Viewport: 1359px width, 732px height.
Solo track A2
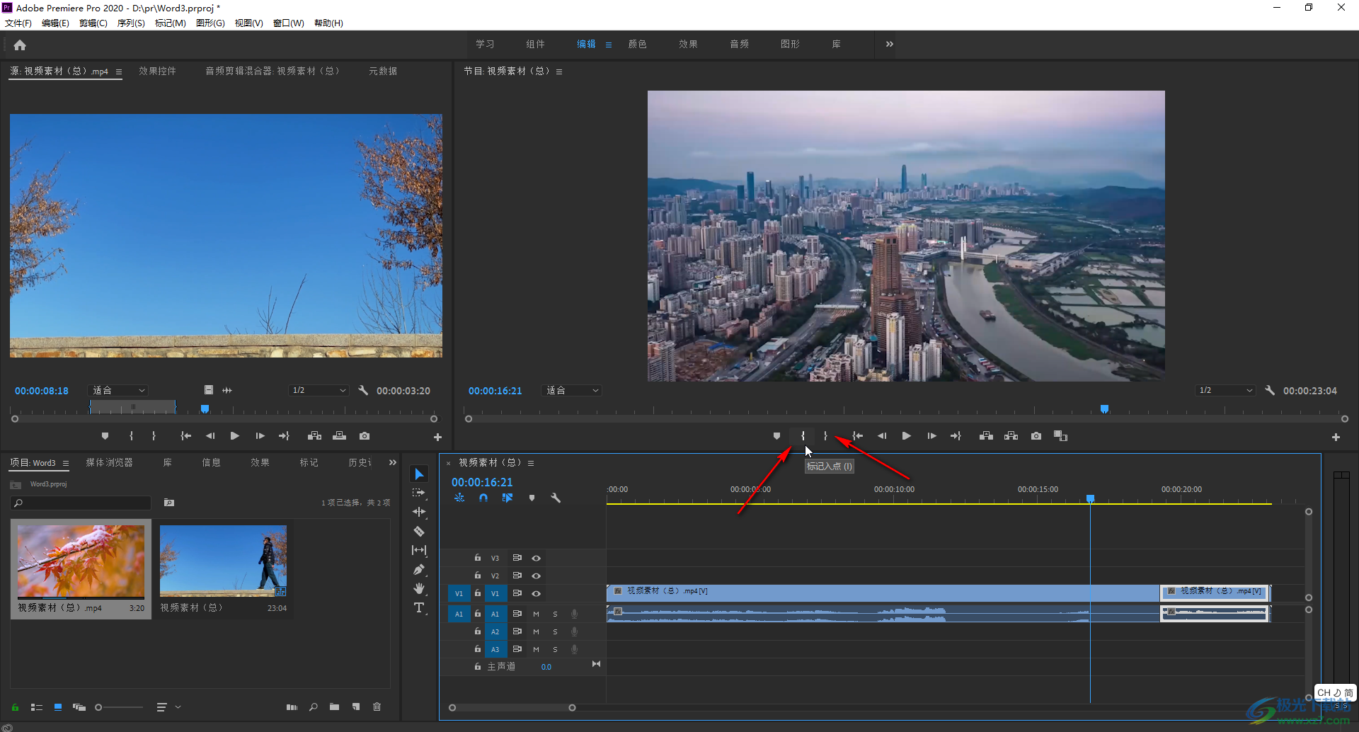pos(555,631)
